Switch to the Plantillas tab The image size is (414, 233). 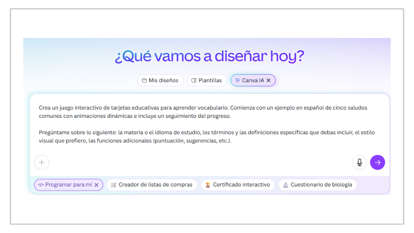point(210,81)
